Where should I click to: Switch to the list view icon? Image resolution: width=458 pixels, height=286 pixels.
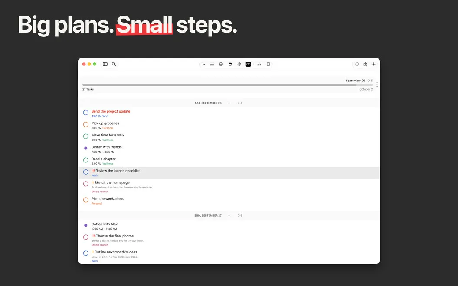tap(212, 64)
